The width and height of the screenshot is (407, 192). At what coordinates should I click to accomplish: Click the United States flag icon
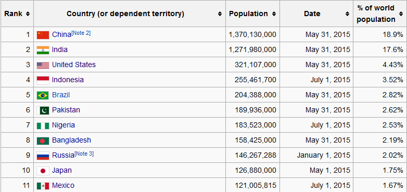pos(43,65)
